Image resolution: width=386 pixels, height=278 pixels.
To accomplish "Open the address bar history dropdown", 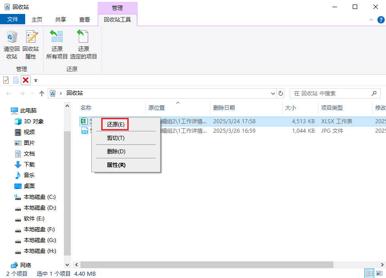I will point(273,94).
